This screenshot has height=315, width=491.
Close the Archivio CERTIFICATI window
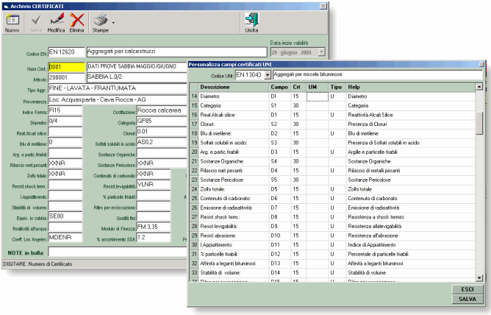coord(323,7)
